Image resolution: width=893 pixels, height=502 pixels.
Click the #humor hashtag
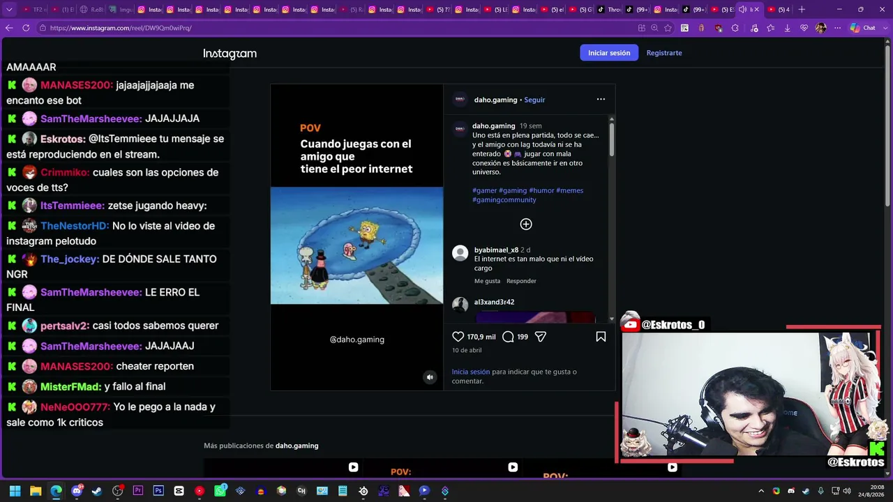pos(541,190)
